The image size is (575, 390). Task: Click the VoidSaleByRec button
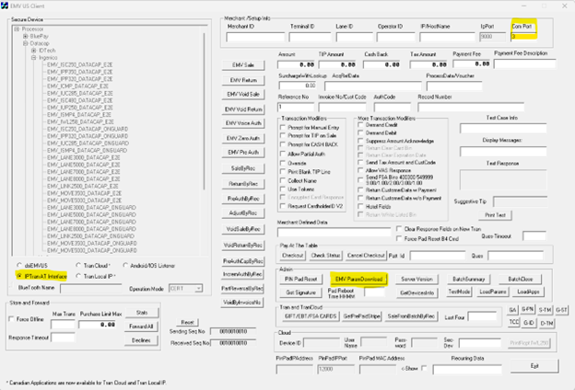243,229
